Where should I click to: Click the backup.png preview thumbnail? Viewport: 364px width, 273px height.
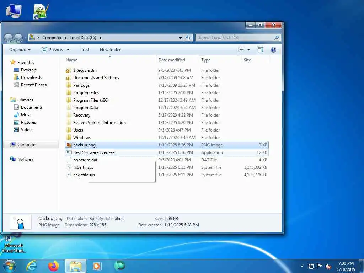pyautogui.click(x=20, y=222)
